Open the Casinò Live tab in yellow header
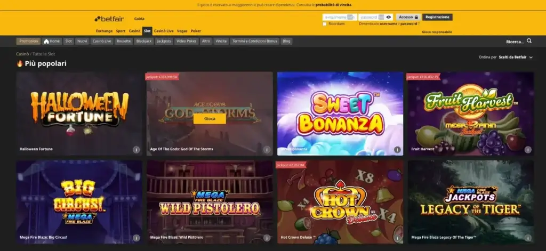 (164, 31)
